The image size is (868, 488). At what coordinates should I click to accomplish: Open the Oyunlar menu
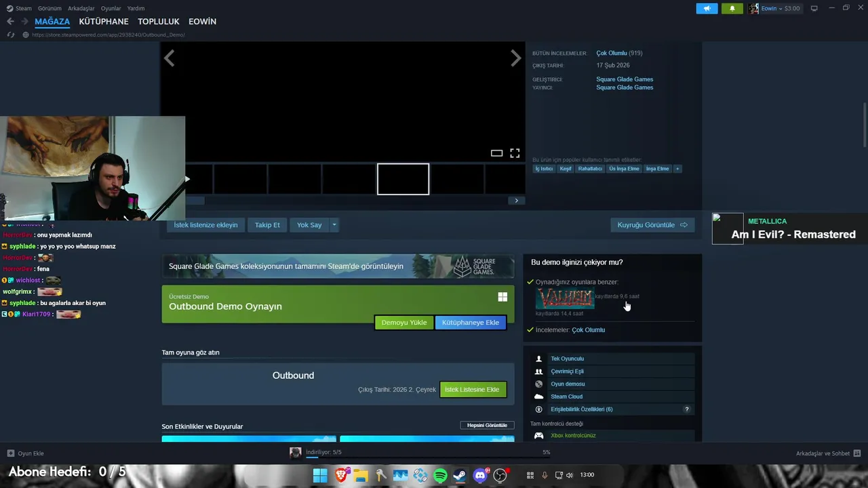pos(111,8)
